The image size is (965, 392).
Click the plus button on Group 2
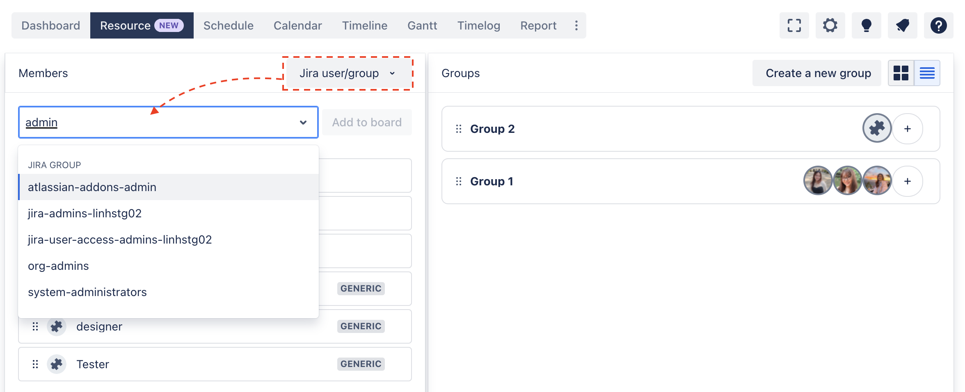tap(908, 129)
